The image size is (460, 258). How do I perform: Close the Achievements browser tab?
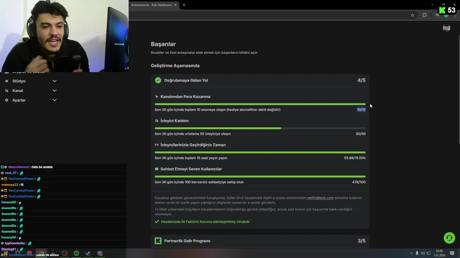coord(175,5)
